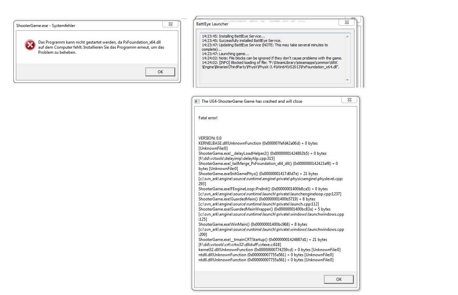Click the 'Fatal error!' text

coord(208,118)
